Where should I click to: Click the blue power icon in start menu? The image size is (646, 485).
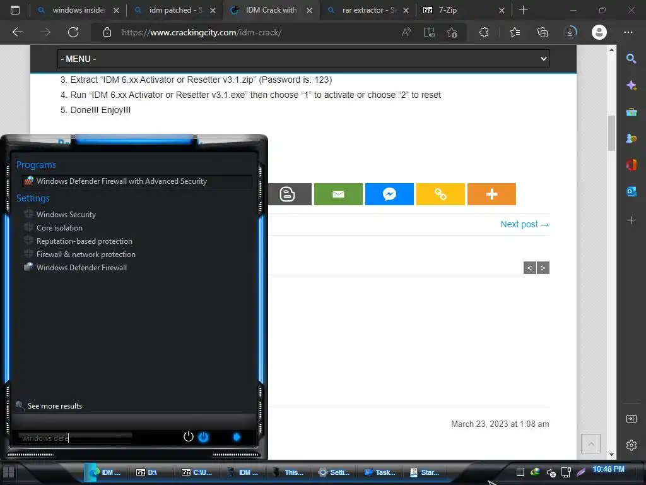coord(204,437)
